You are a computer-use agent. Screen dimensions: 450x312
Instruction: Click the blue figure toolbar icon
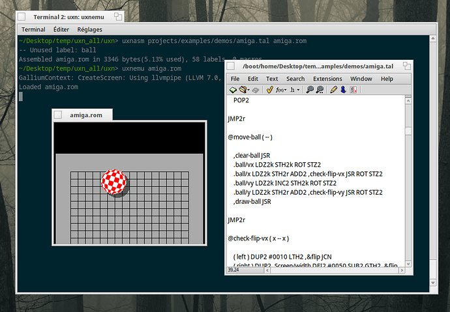tap(343, 90)
